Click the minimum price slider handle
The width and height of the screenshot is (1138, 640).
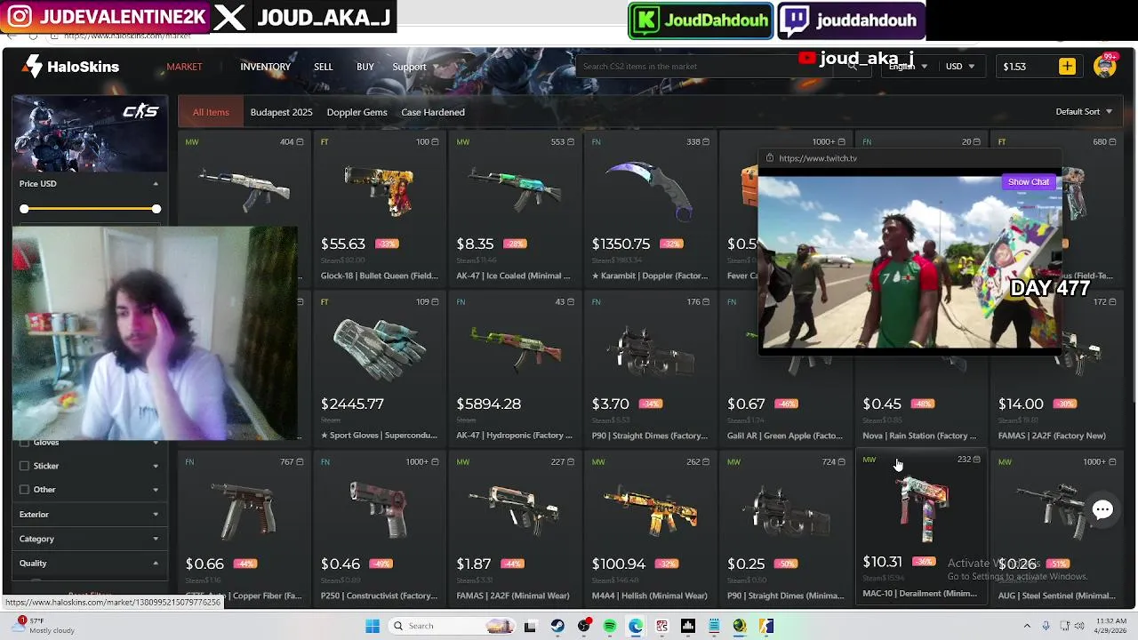(x=24, y=209)
